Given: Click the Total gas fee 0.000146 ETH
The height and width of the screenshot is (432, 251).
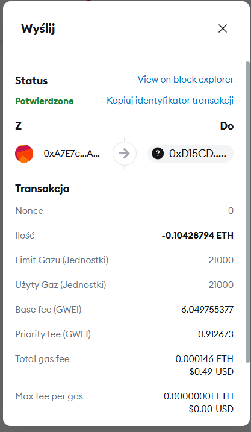Looking at the screenshot, I should [x=205, y=359].
